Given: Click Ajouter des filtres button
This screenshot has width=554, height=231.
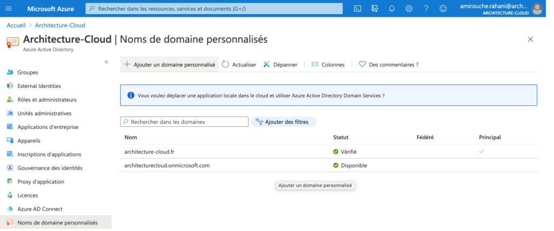Looking at the screenshot, I should pos(283,121).
